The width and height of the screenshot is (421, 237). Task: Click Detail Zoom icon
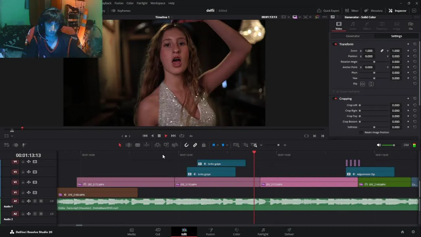tap(246, 145)
